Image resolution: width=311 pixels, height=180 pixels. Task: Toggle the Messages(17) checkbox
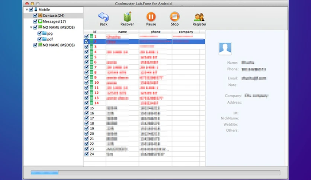tap(35, 21)
